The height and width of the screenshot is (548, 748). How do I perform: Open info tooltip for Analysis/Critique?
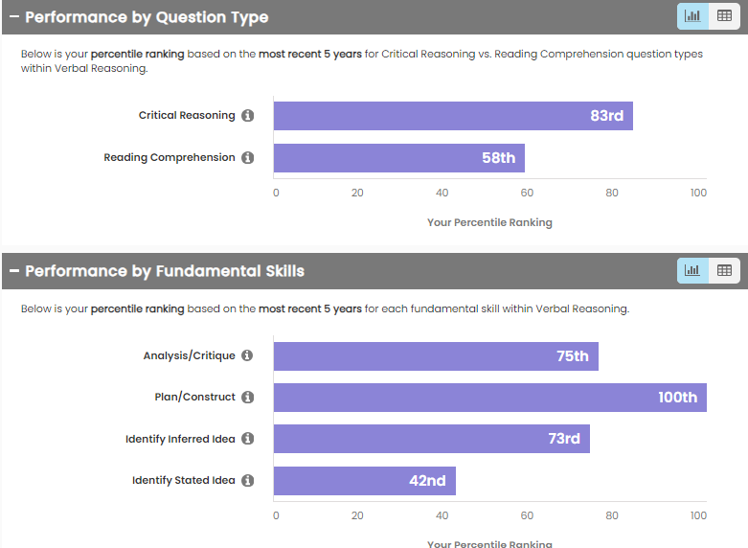coord(247,356)
